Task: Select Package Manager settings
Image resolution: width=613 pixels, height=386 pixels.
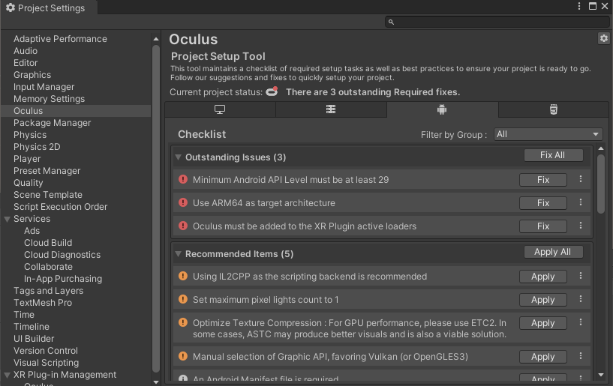Action: point(52,123)
